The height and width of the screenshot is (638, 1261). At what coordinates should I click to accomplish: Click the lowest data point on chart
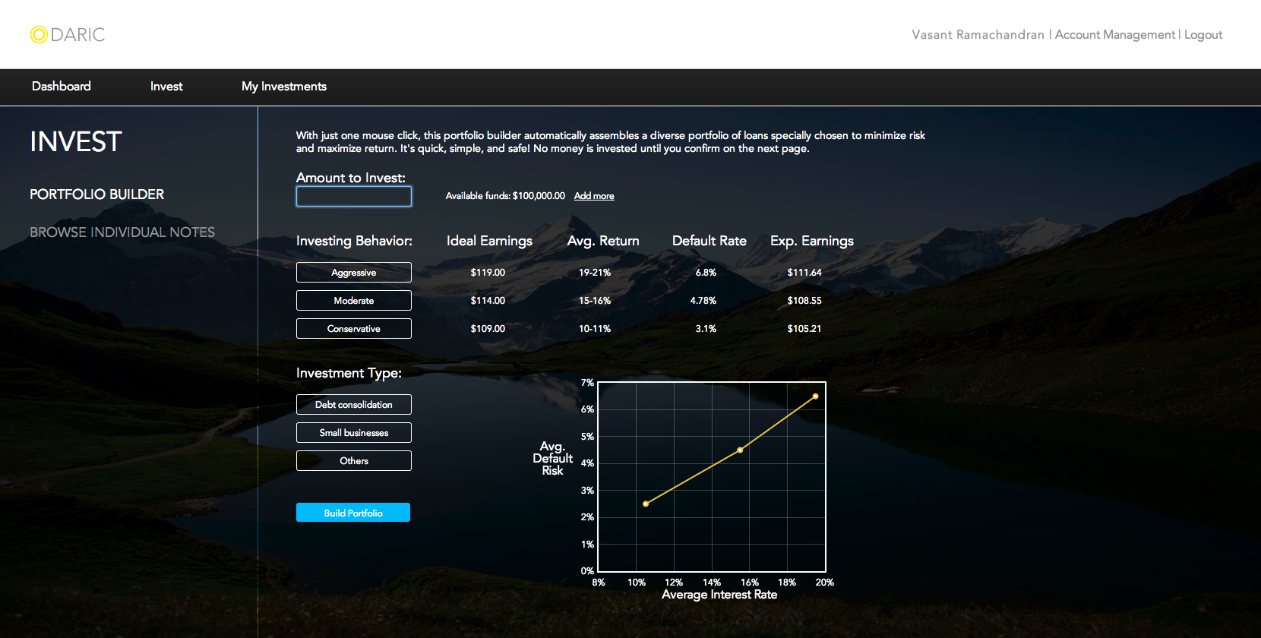tap(646, 504)
